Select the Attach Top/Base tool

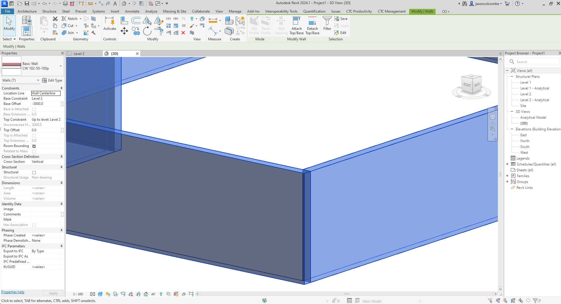click(297, 26)
